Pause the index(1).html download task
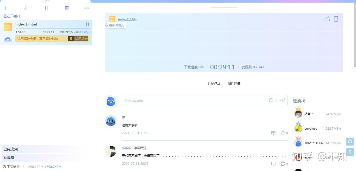This screenshot has height=171, width=356. coord(87,24)
